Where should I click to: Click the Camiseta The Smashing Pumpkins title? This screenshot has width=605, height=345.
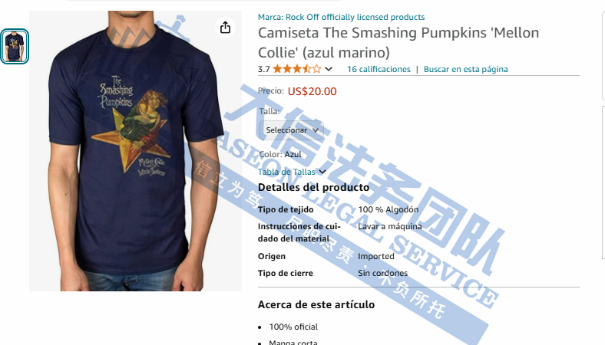(x=398, y=42)
